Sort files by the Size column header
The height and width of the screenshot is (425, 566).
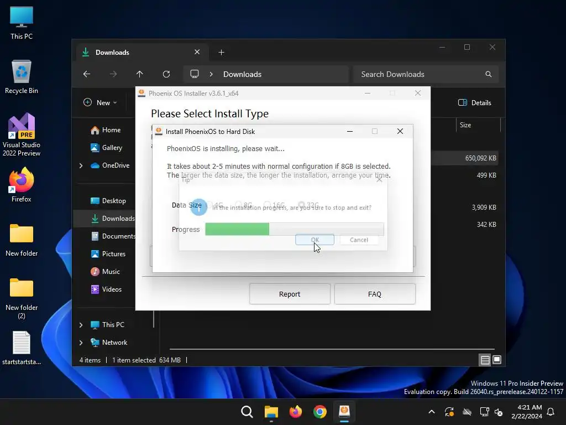pos(478,125)
